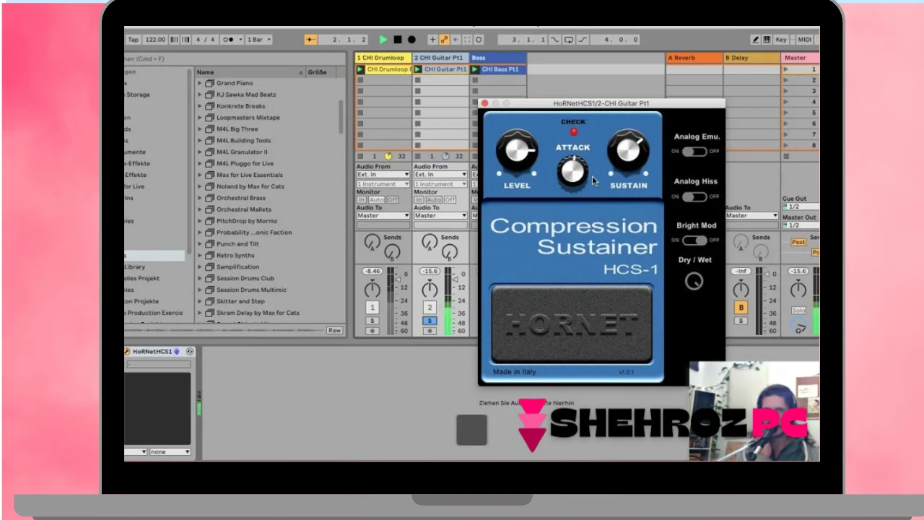Image resolution: width=924 pixels, height=520 pixels.
Task: Click the SUSTAIN knob on the pedal
Action: 628,149
